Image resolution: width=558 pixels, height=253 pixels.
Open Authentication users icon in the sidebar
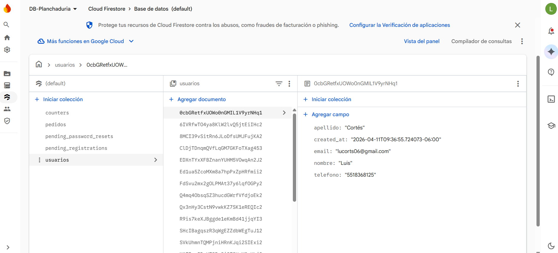(x=7, y=109)
